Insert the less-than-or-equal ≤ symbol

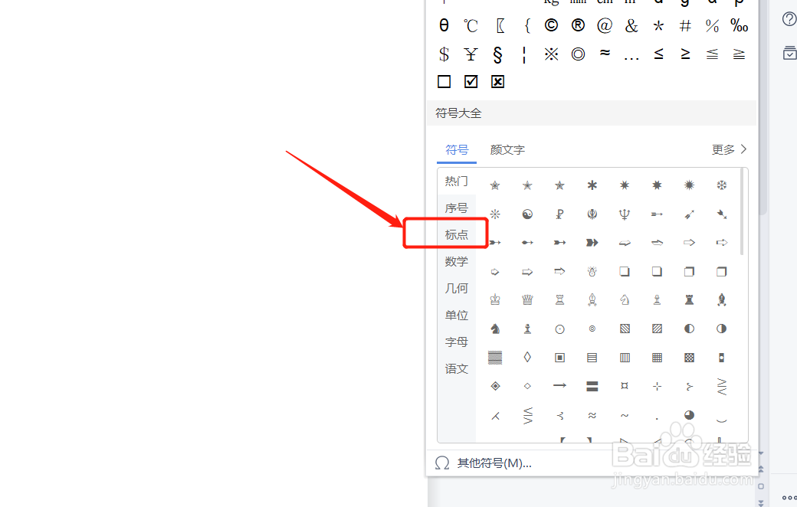click(x=658, y=54)
